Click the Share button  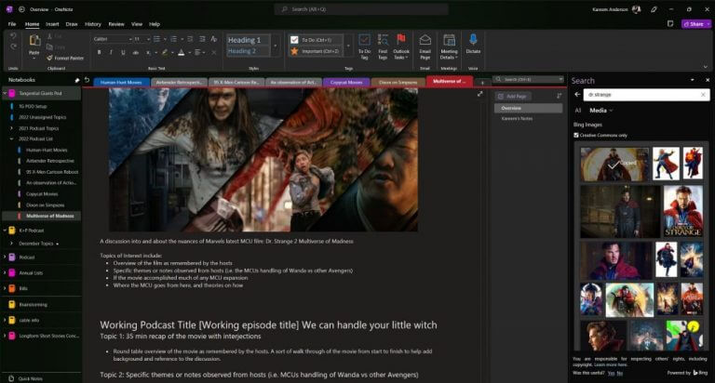[695, 23]
